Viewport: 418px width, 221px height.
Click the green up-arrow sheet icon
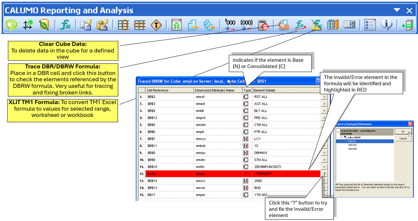(177, 25)
